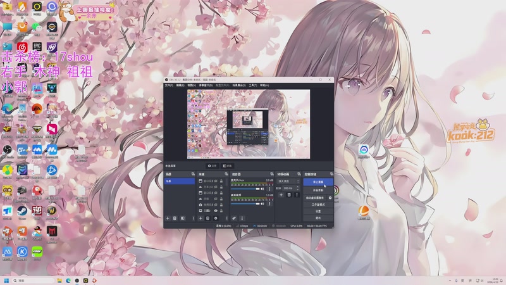Open Settings from the Controls dock
This screenshot has width=506, height=285.
[x=318, y=212]
